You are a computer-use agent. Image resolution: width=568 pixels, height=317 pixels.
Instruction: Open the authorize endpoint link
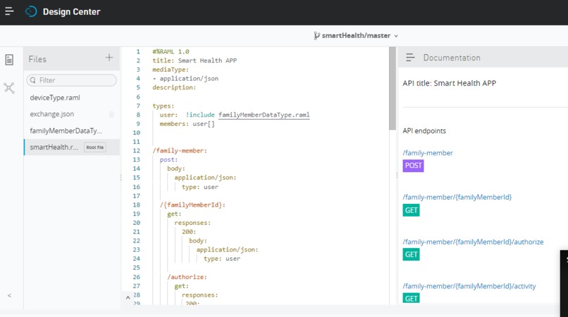coord(473,242)
